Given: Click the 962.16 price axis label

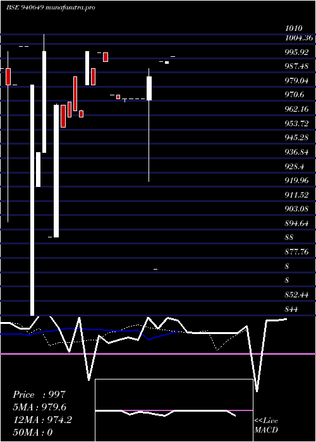Looking at the screenshot, I should 297,109.
